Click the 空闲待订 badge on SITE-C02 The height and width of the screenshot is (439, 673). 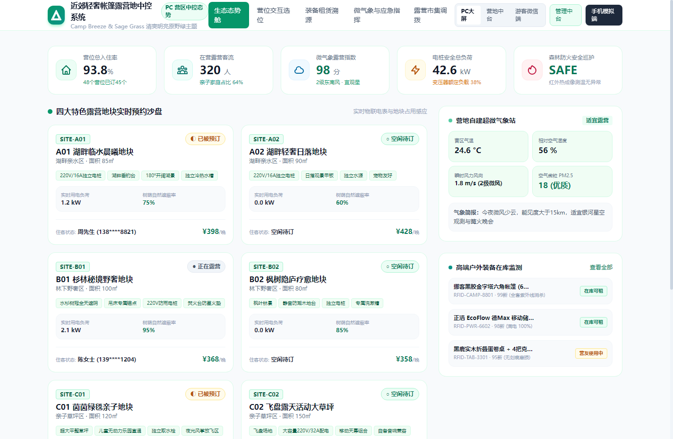400,394
